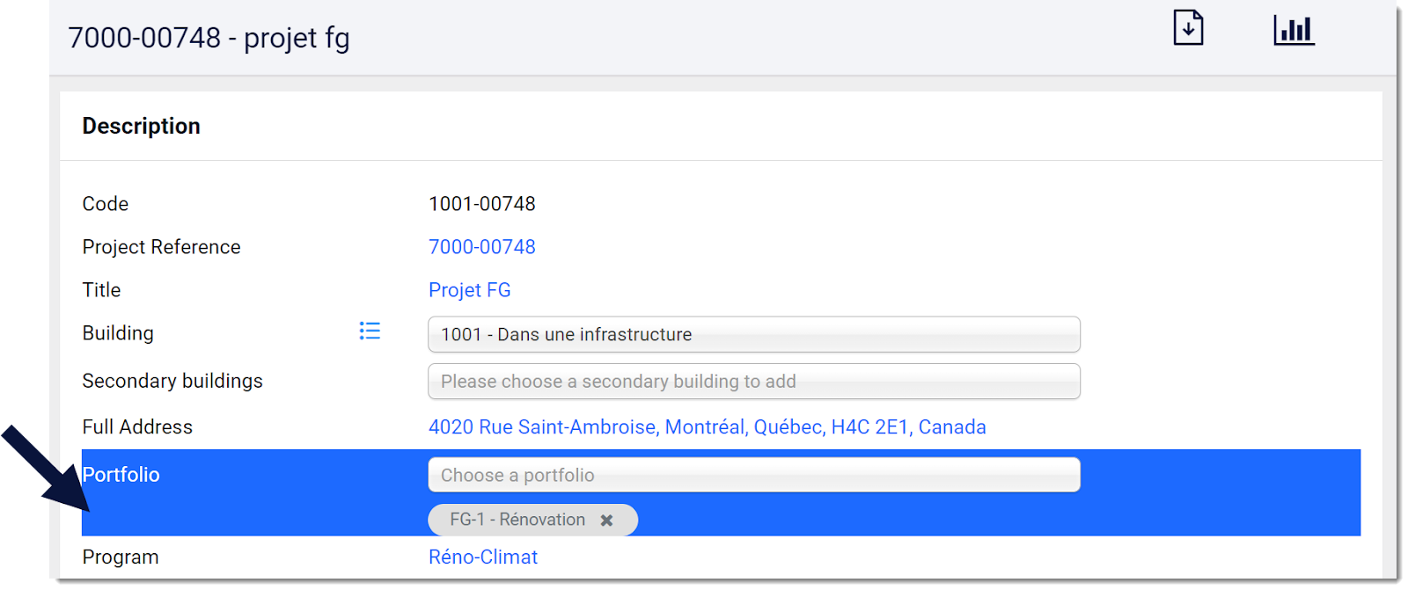
Task: Open the Building dropdown field
Action: (x=754, y=334)
